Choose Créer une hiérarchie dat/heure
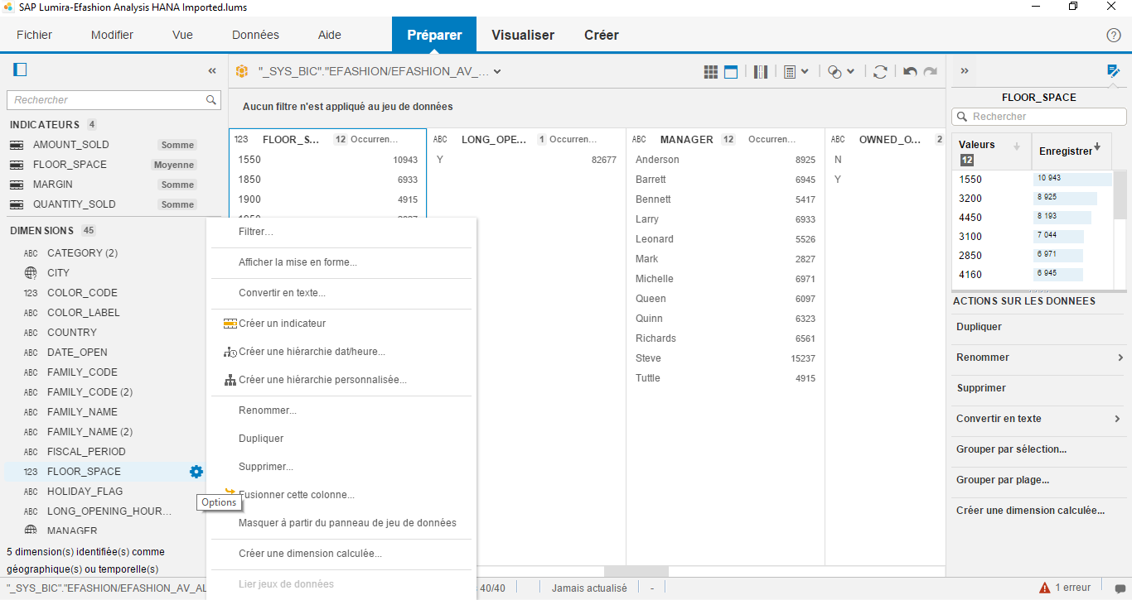1132x600 pixels. 312,352
